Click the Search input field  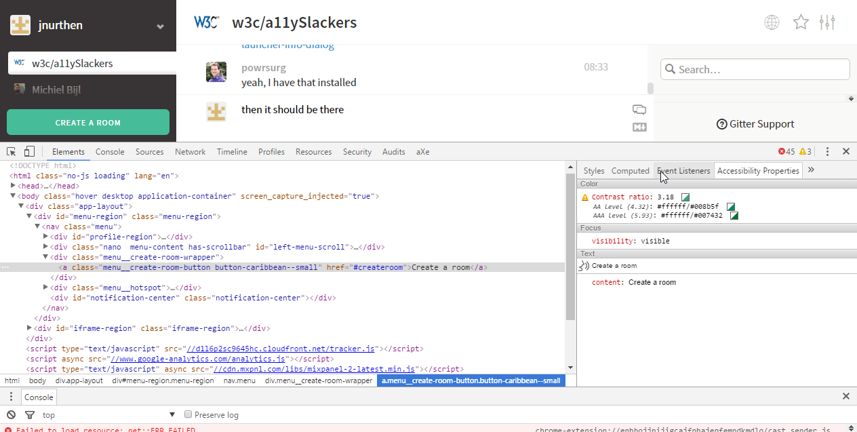click(755, 69)
